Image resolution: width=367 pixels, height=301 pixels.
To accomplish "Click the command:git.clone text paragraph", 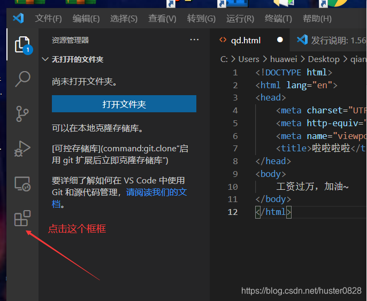I will coord(120,155).
